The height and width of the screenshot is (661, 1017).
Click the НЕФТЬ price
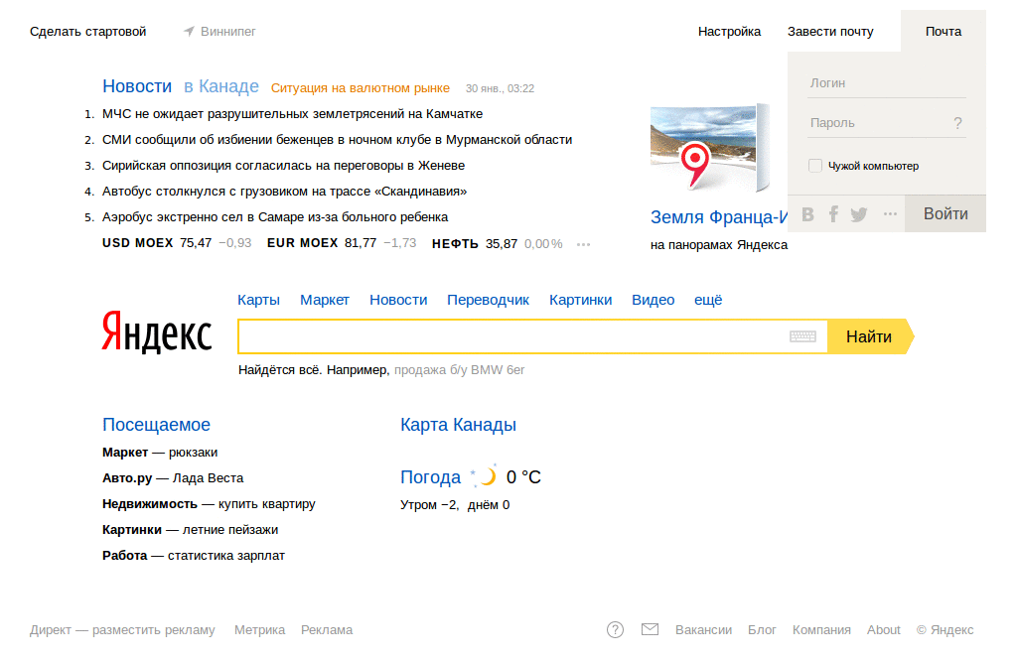[x=497, y=244]
